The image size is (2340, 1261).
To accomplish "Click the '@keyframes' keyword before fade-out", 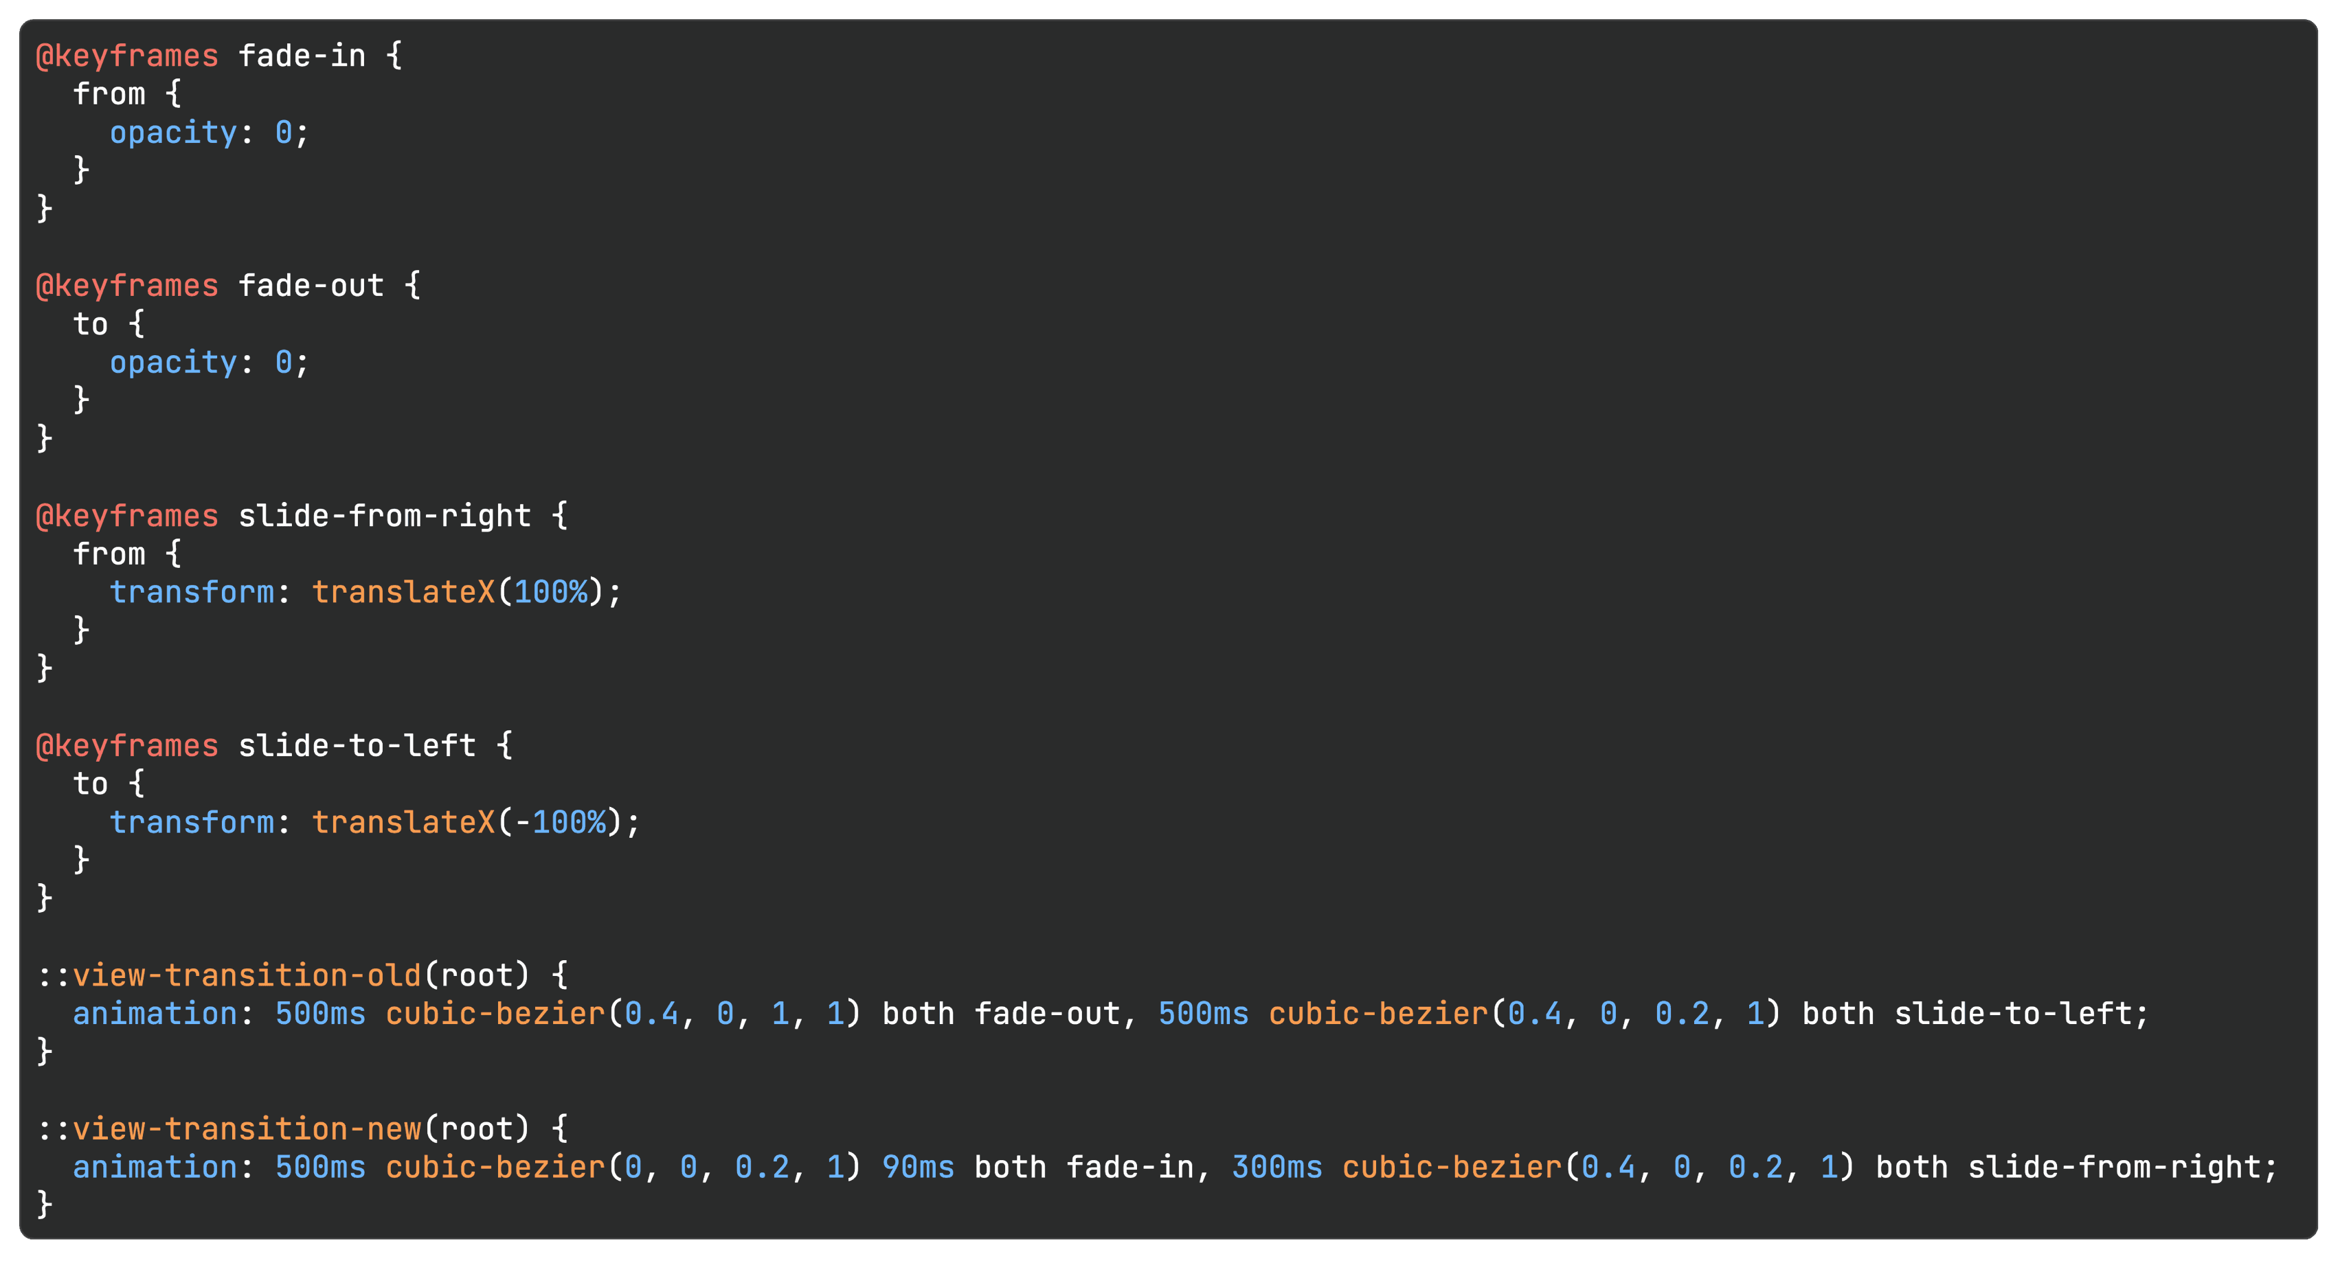I will pyautogui.click(x=127, y=286).
